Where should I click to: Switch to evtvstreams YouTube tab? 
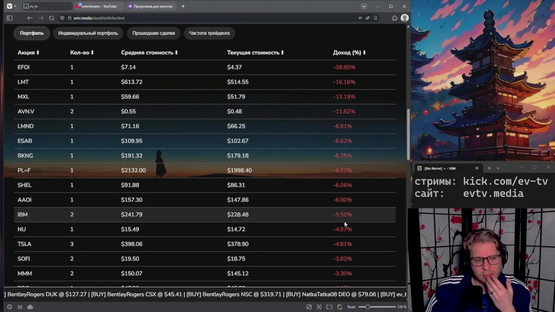tap(98, 6)
